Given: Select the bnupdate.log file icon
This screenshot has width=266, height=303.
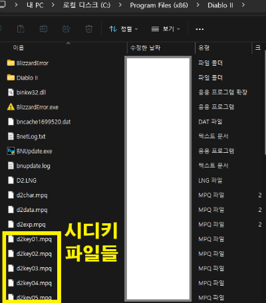Looking at the screenshot, I should (11, 165).
